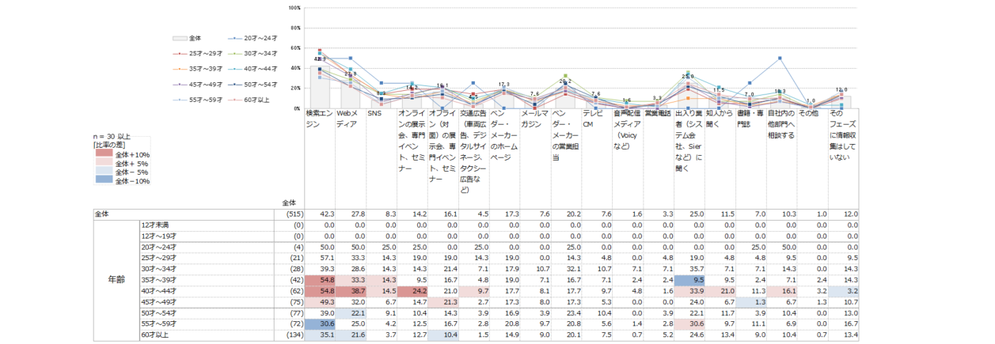Click the 全体＋5% light pink swatch
995x344 pixels.
click(x=104, y=164)
